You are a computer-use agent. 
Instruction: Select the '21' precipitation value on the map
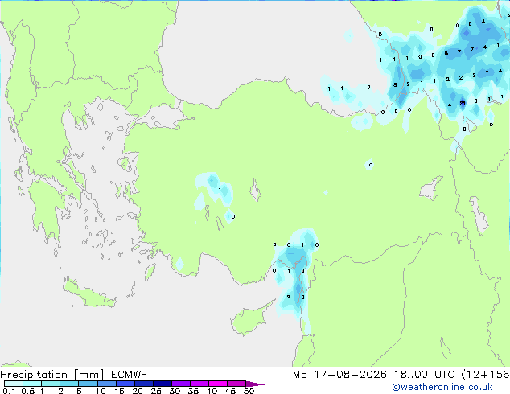[x=463, y=104]
